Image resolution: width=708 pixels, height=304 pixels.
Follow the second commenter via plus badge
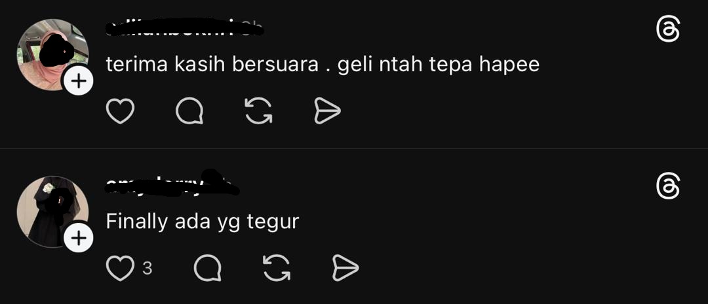point(79,238)
